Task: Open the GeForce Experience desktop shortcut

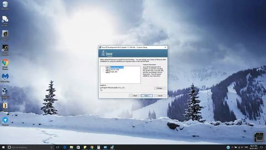Action: (x=5, y=50)
